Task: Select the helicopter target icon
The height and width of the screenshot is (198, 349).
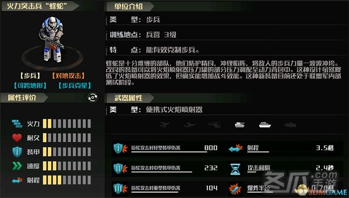Action: pos(215,125)
